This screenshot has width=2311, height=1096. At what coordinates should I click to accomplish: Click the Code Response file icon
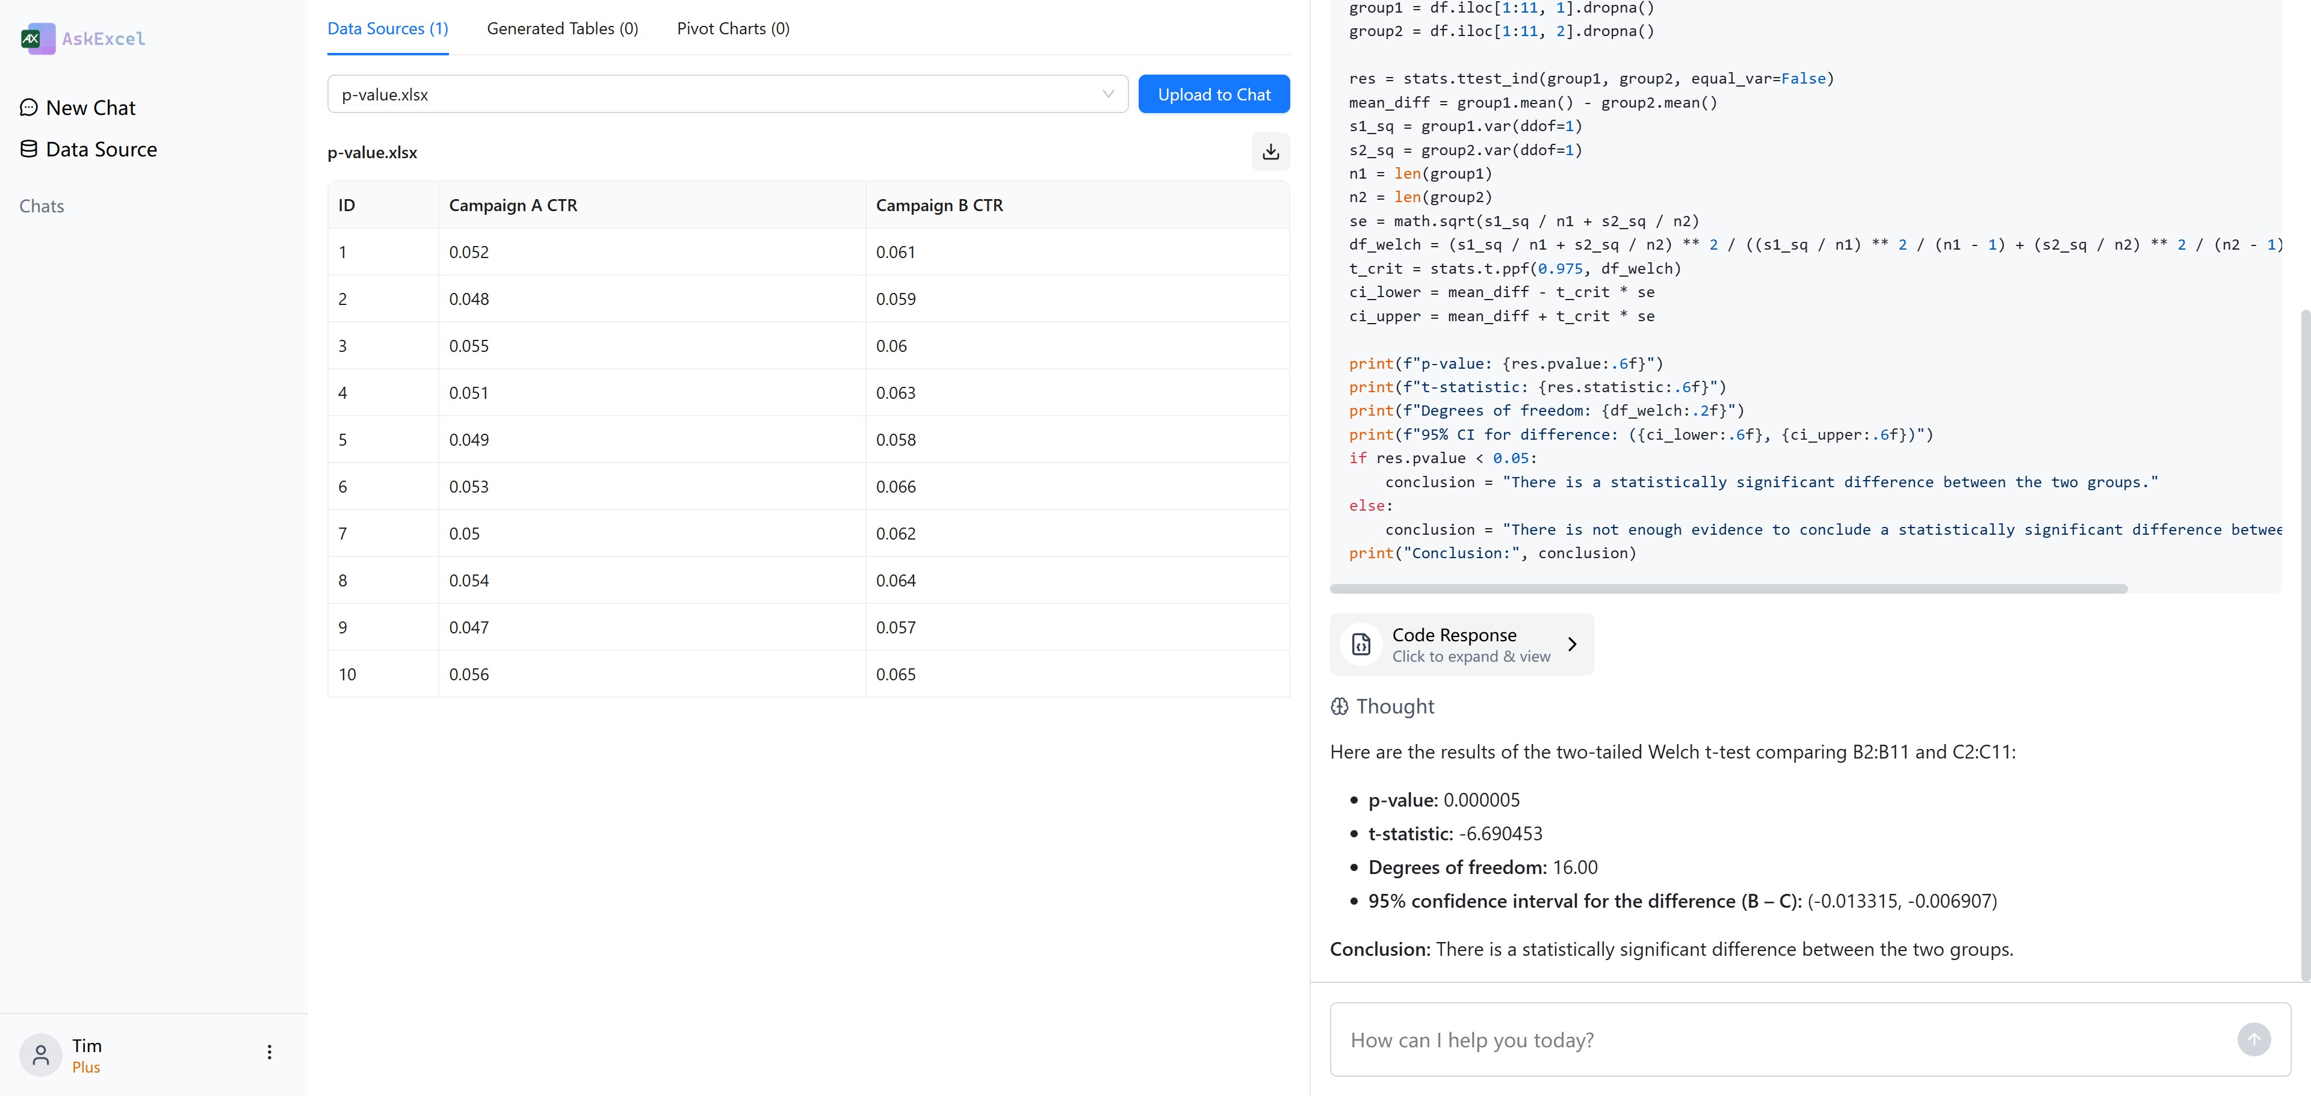coord(1361,644)
